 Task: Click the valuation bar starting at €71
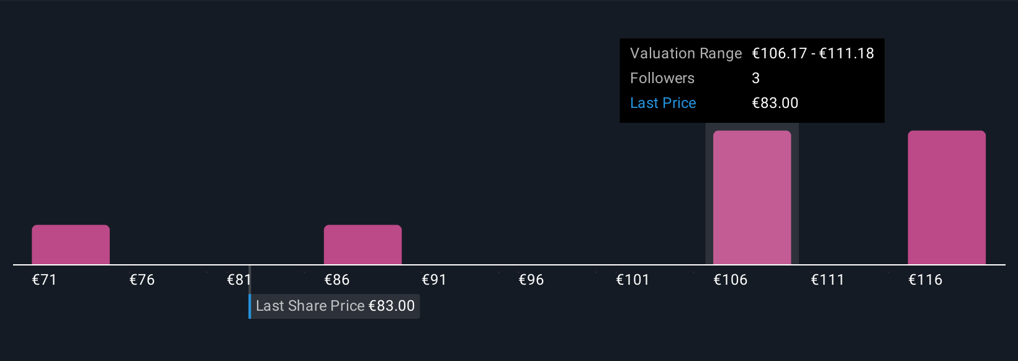click(x=71, y=244)
